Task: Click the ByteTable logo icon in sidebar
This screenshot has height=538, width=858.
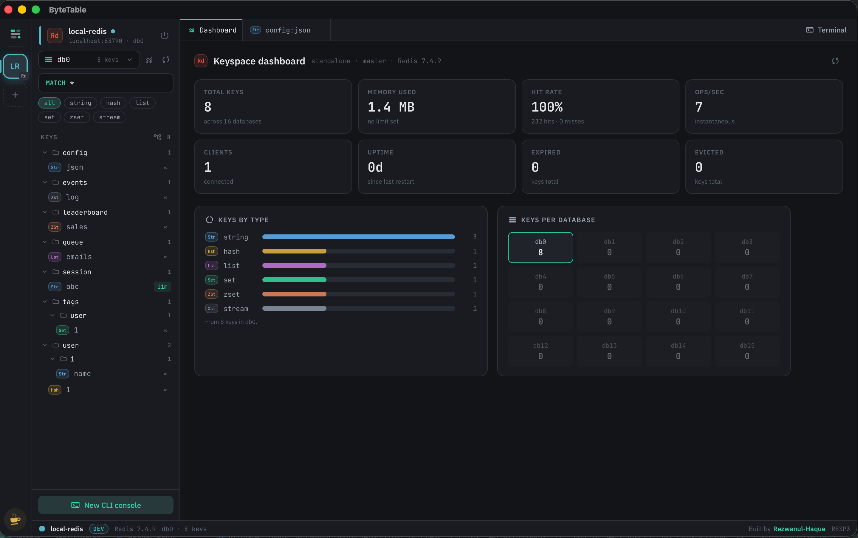Action: [15, 34]
